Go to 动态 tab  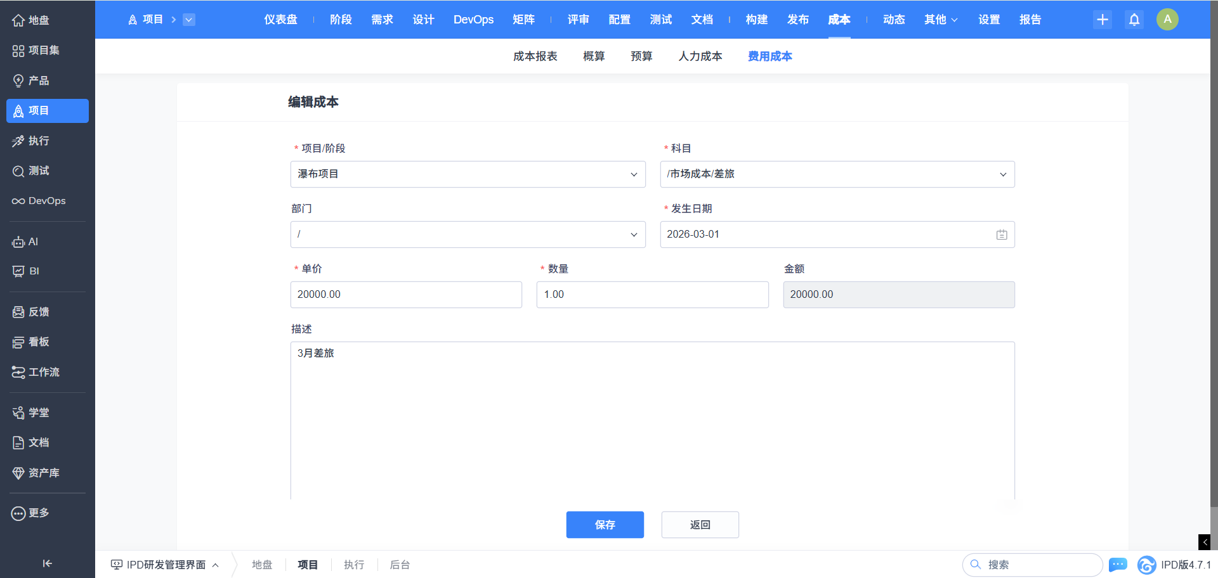[x=894, y=20]
